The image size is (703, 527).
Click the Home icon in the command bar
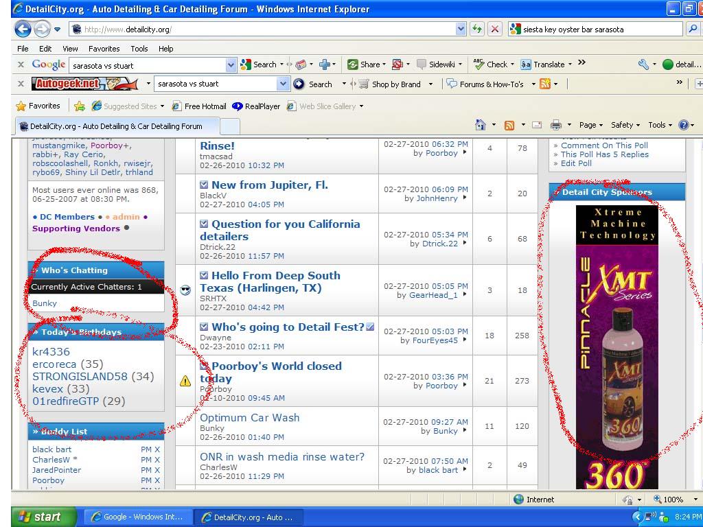(x=480, y=125)
